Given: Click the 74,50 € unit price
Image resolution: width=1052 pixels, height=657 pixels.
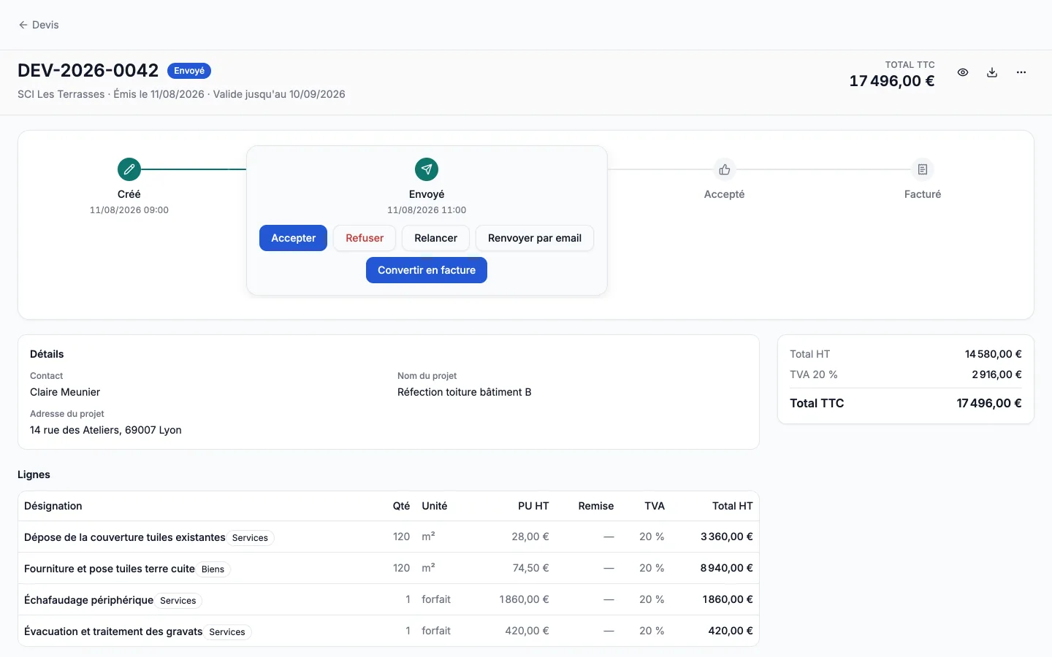Looking at the screenshot, I should pyautogui.click(x=531, y=568).
